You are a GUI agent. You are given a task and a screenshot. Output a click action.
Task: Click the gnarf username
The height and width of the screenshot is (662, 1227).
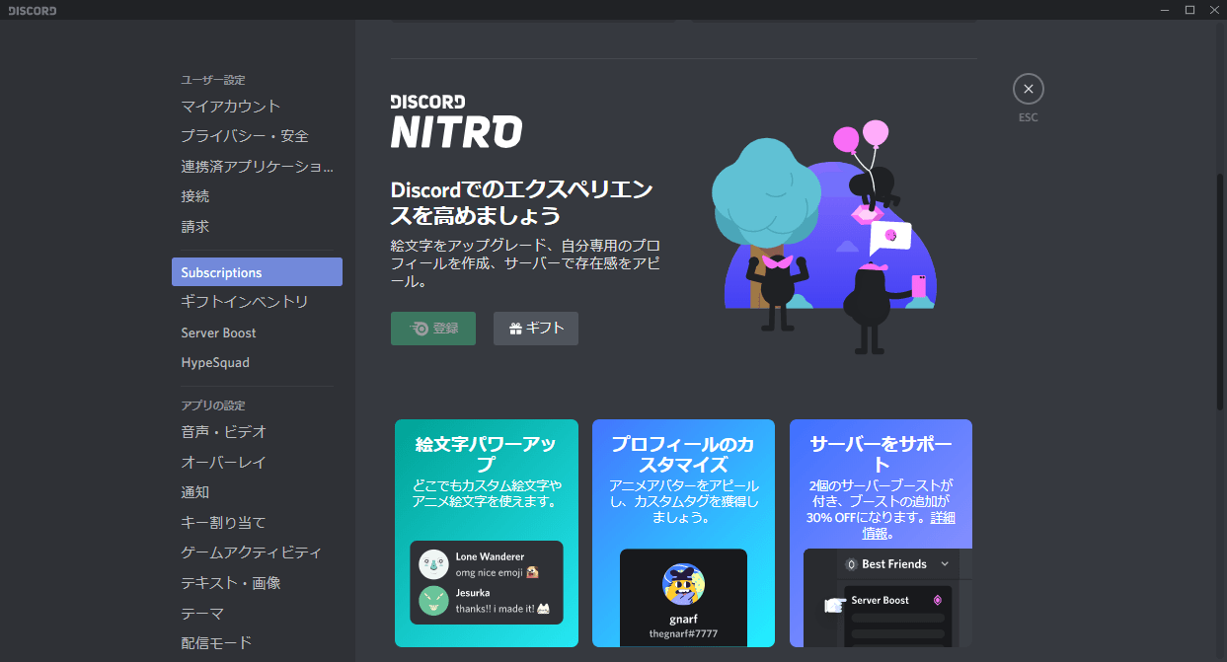683,618
